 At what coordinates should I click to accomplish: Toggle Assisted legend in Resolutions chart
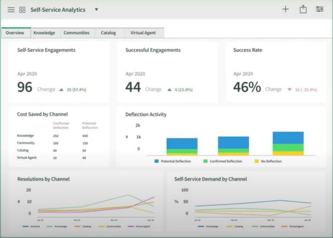click(31, 227)
